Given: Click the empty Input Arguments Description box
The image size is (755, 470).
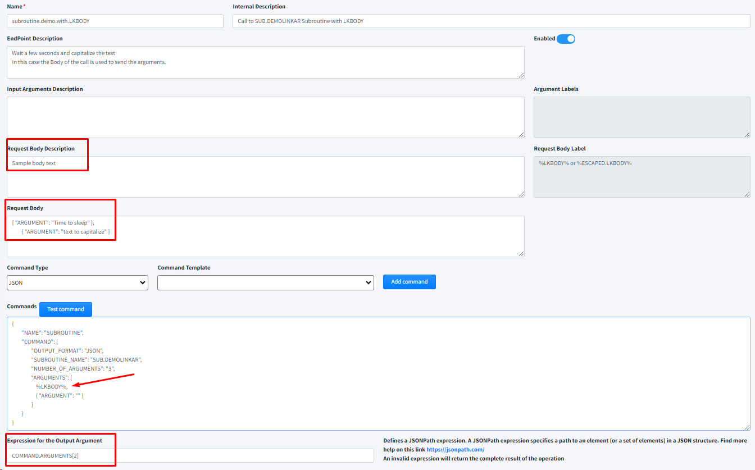Looking at the screenshot, I should point(265,117).
